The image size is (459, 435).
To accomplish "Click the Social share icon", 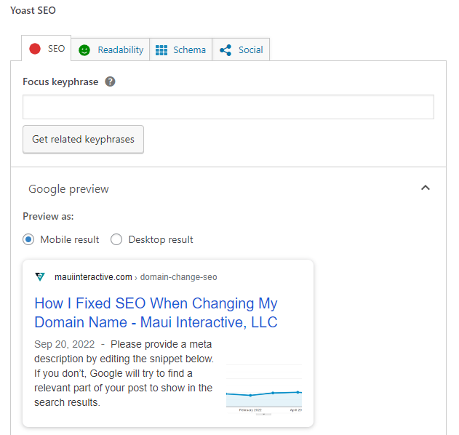I will (x=225, y=50).
